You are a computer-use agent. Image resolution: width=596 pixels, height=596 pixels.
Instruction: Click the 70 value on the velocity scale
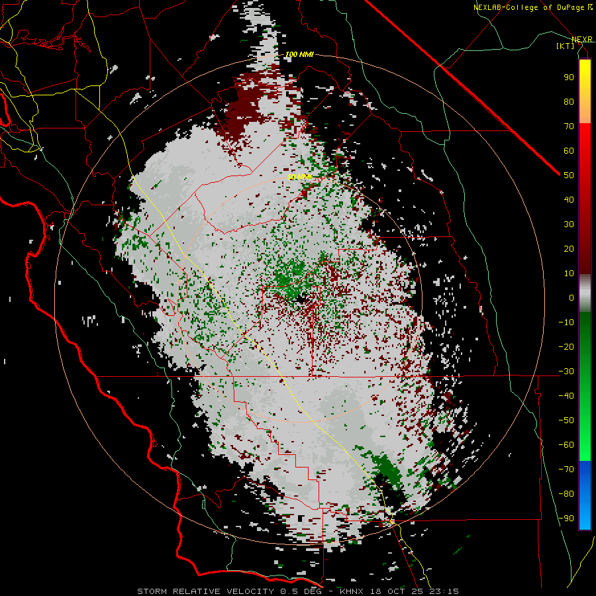[x=569, y=126]
